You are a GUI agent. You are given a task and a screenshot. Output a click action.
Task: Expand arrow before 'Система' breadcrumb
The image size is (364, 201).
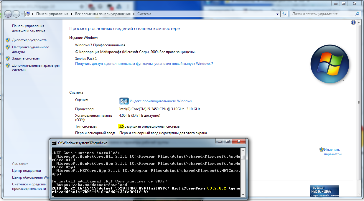[134, 14]
